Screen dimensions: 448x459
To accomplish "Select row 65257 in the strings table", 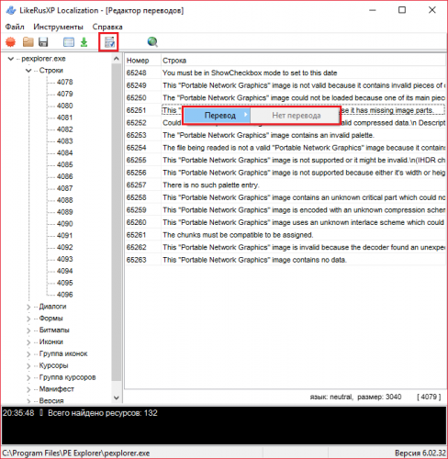I will click(286, 185).
